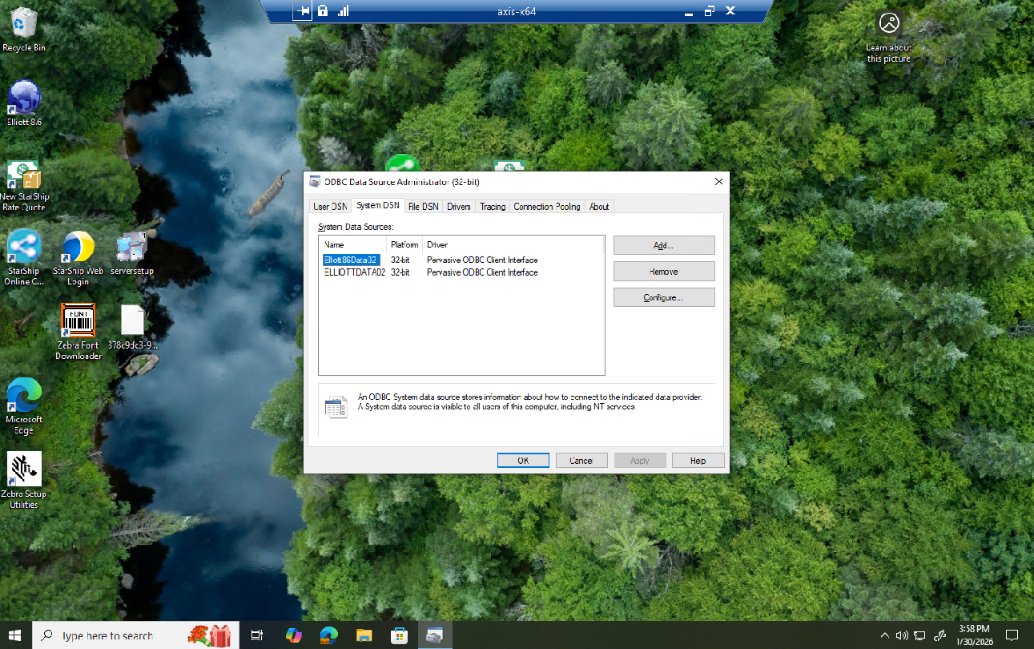Open Microsoft Edge desktop shortcut
This screenshot has width=1034, height=649.
coord(24,396)
